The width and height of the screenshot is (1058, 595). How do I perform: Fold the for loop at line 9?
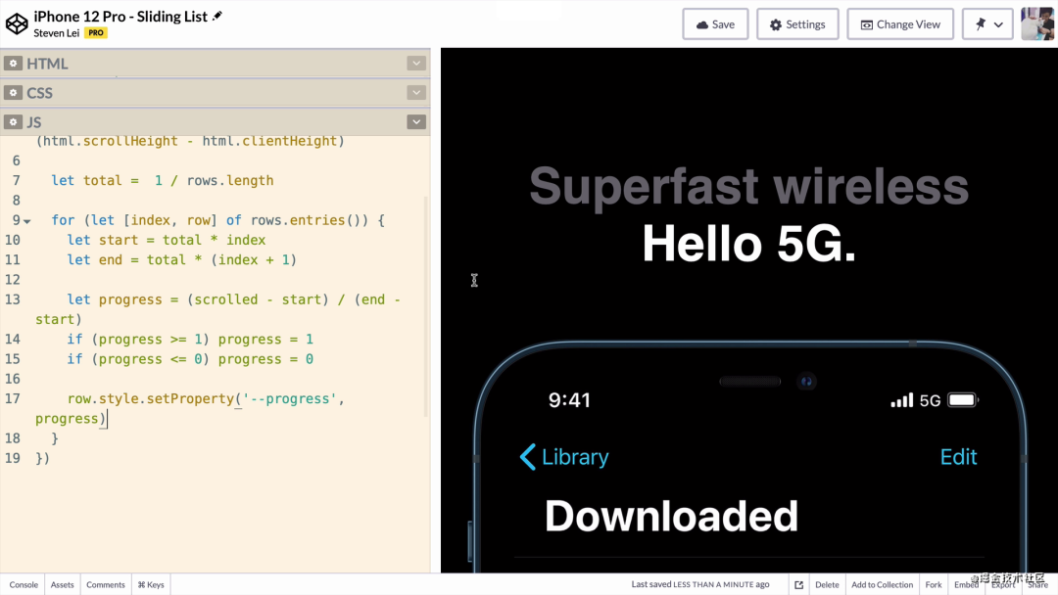[x=27, y=221]
